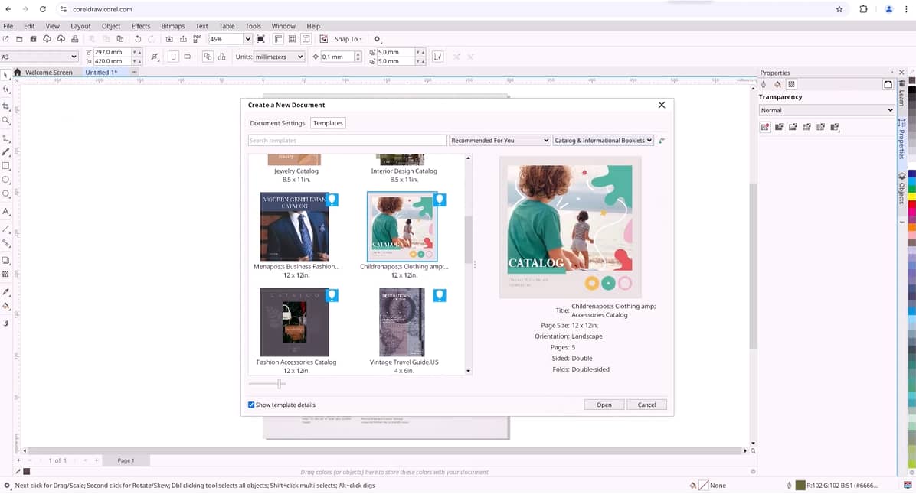Open the Bitmaps menu
Viewport: 916px width, 494px height.
[x=173, y=26]
